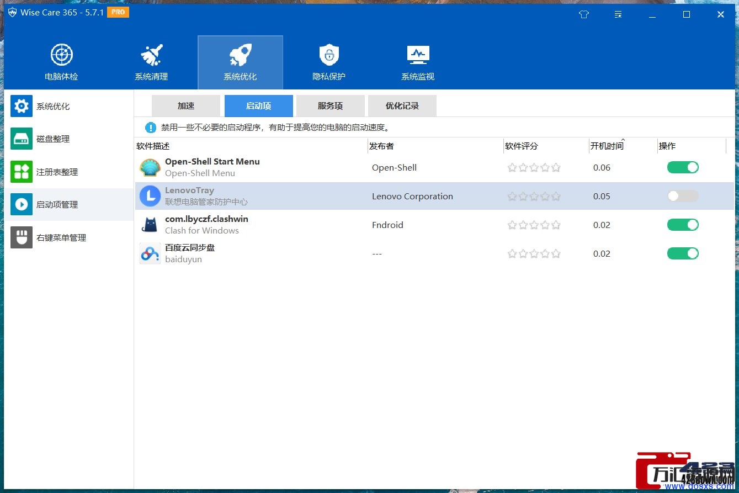Viewport: 739px width, 493px height.
Task: Close the Wise Care 365 window
Action: pyautogui.click(x=721, y=14)
